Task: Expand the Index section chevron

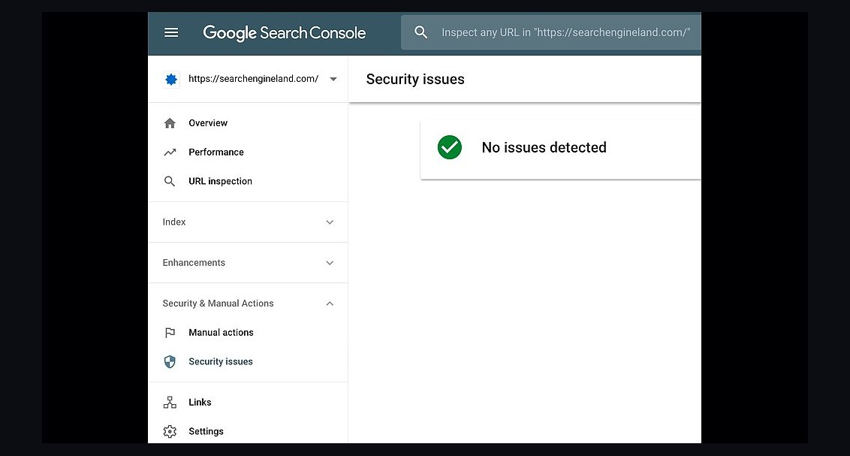Action: tap(330, 222)
